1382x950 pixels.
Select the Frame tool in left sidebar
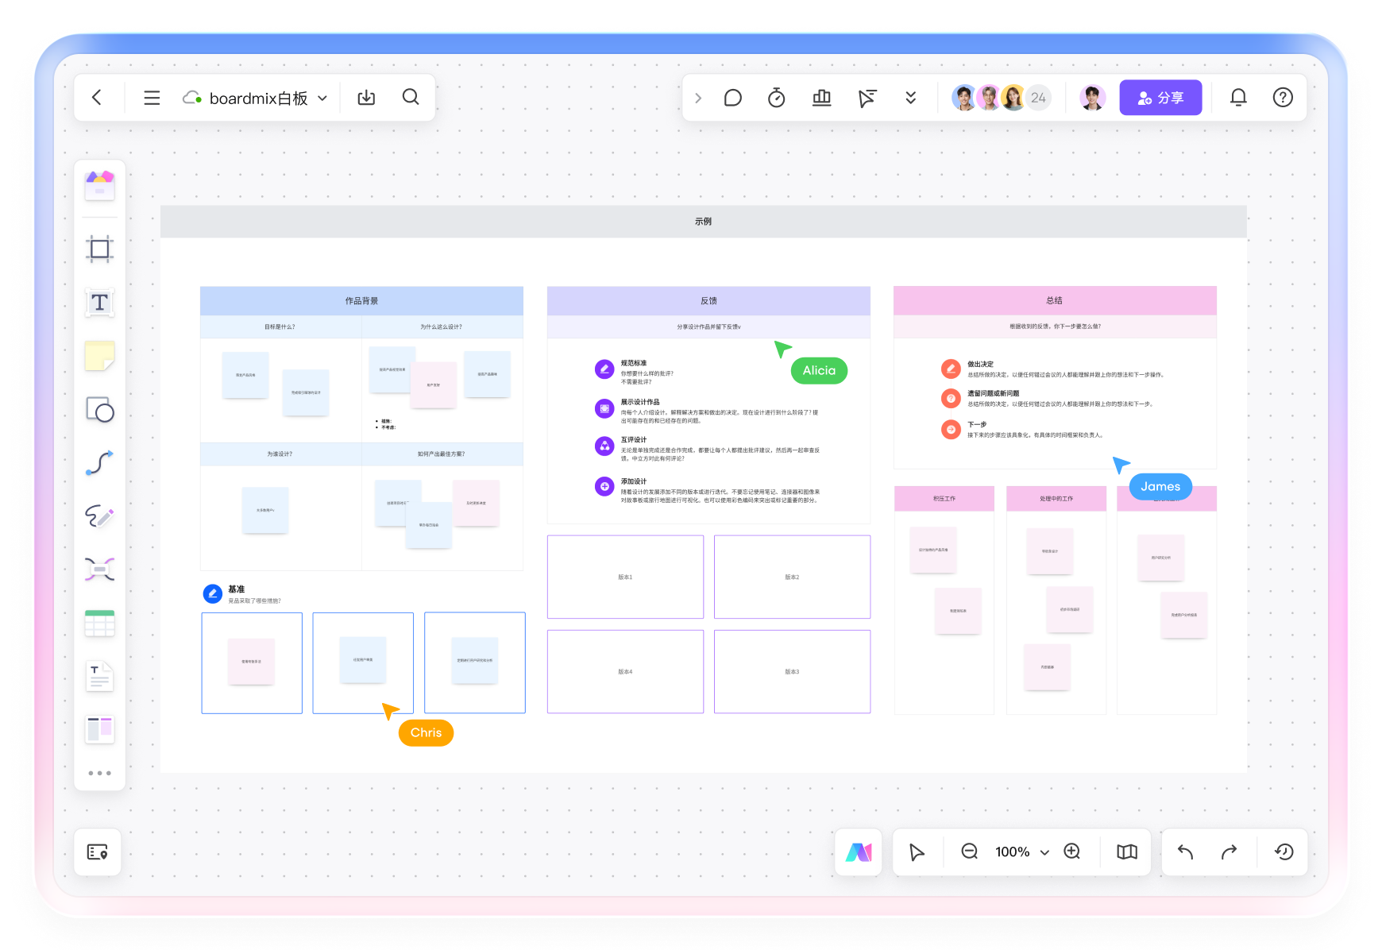[99, 249]
